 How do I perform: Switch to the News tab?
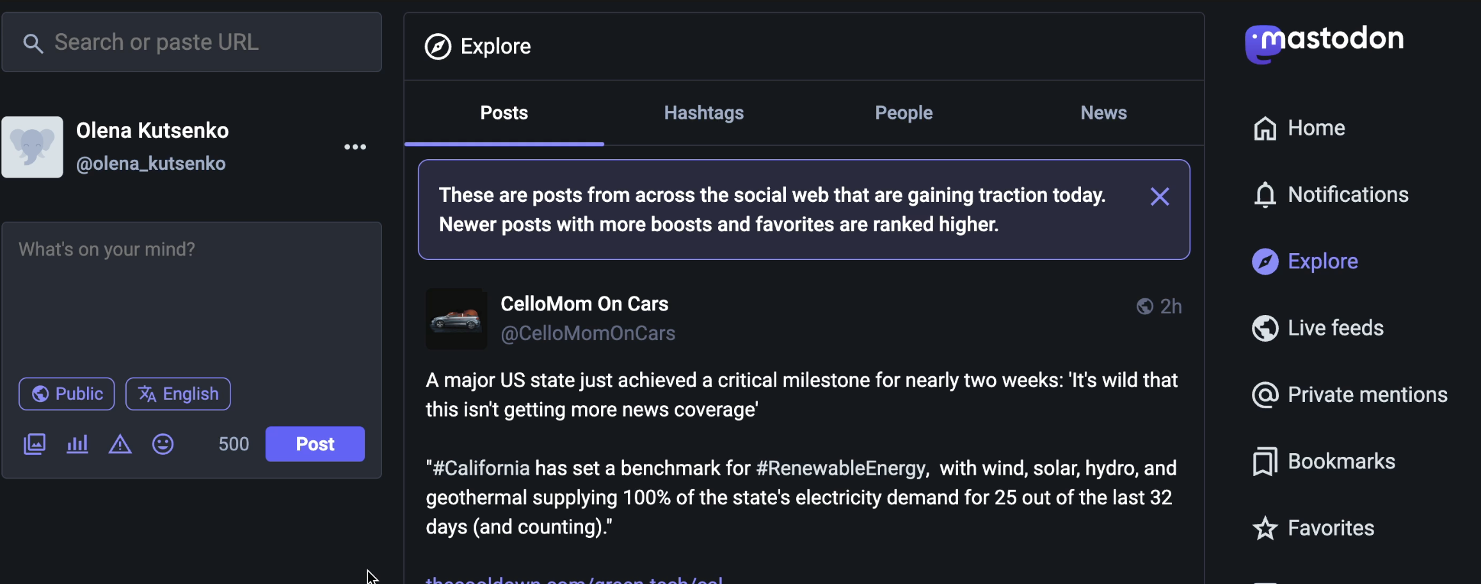point(1103,112)
